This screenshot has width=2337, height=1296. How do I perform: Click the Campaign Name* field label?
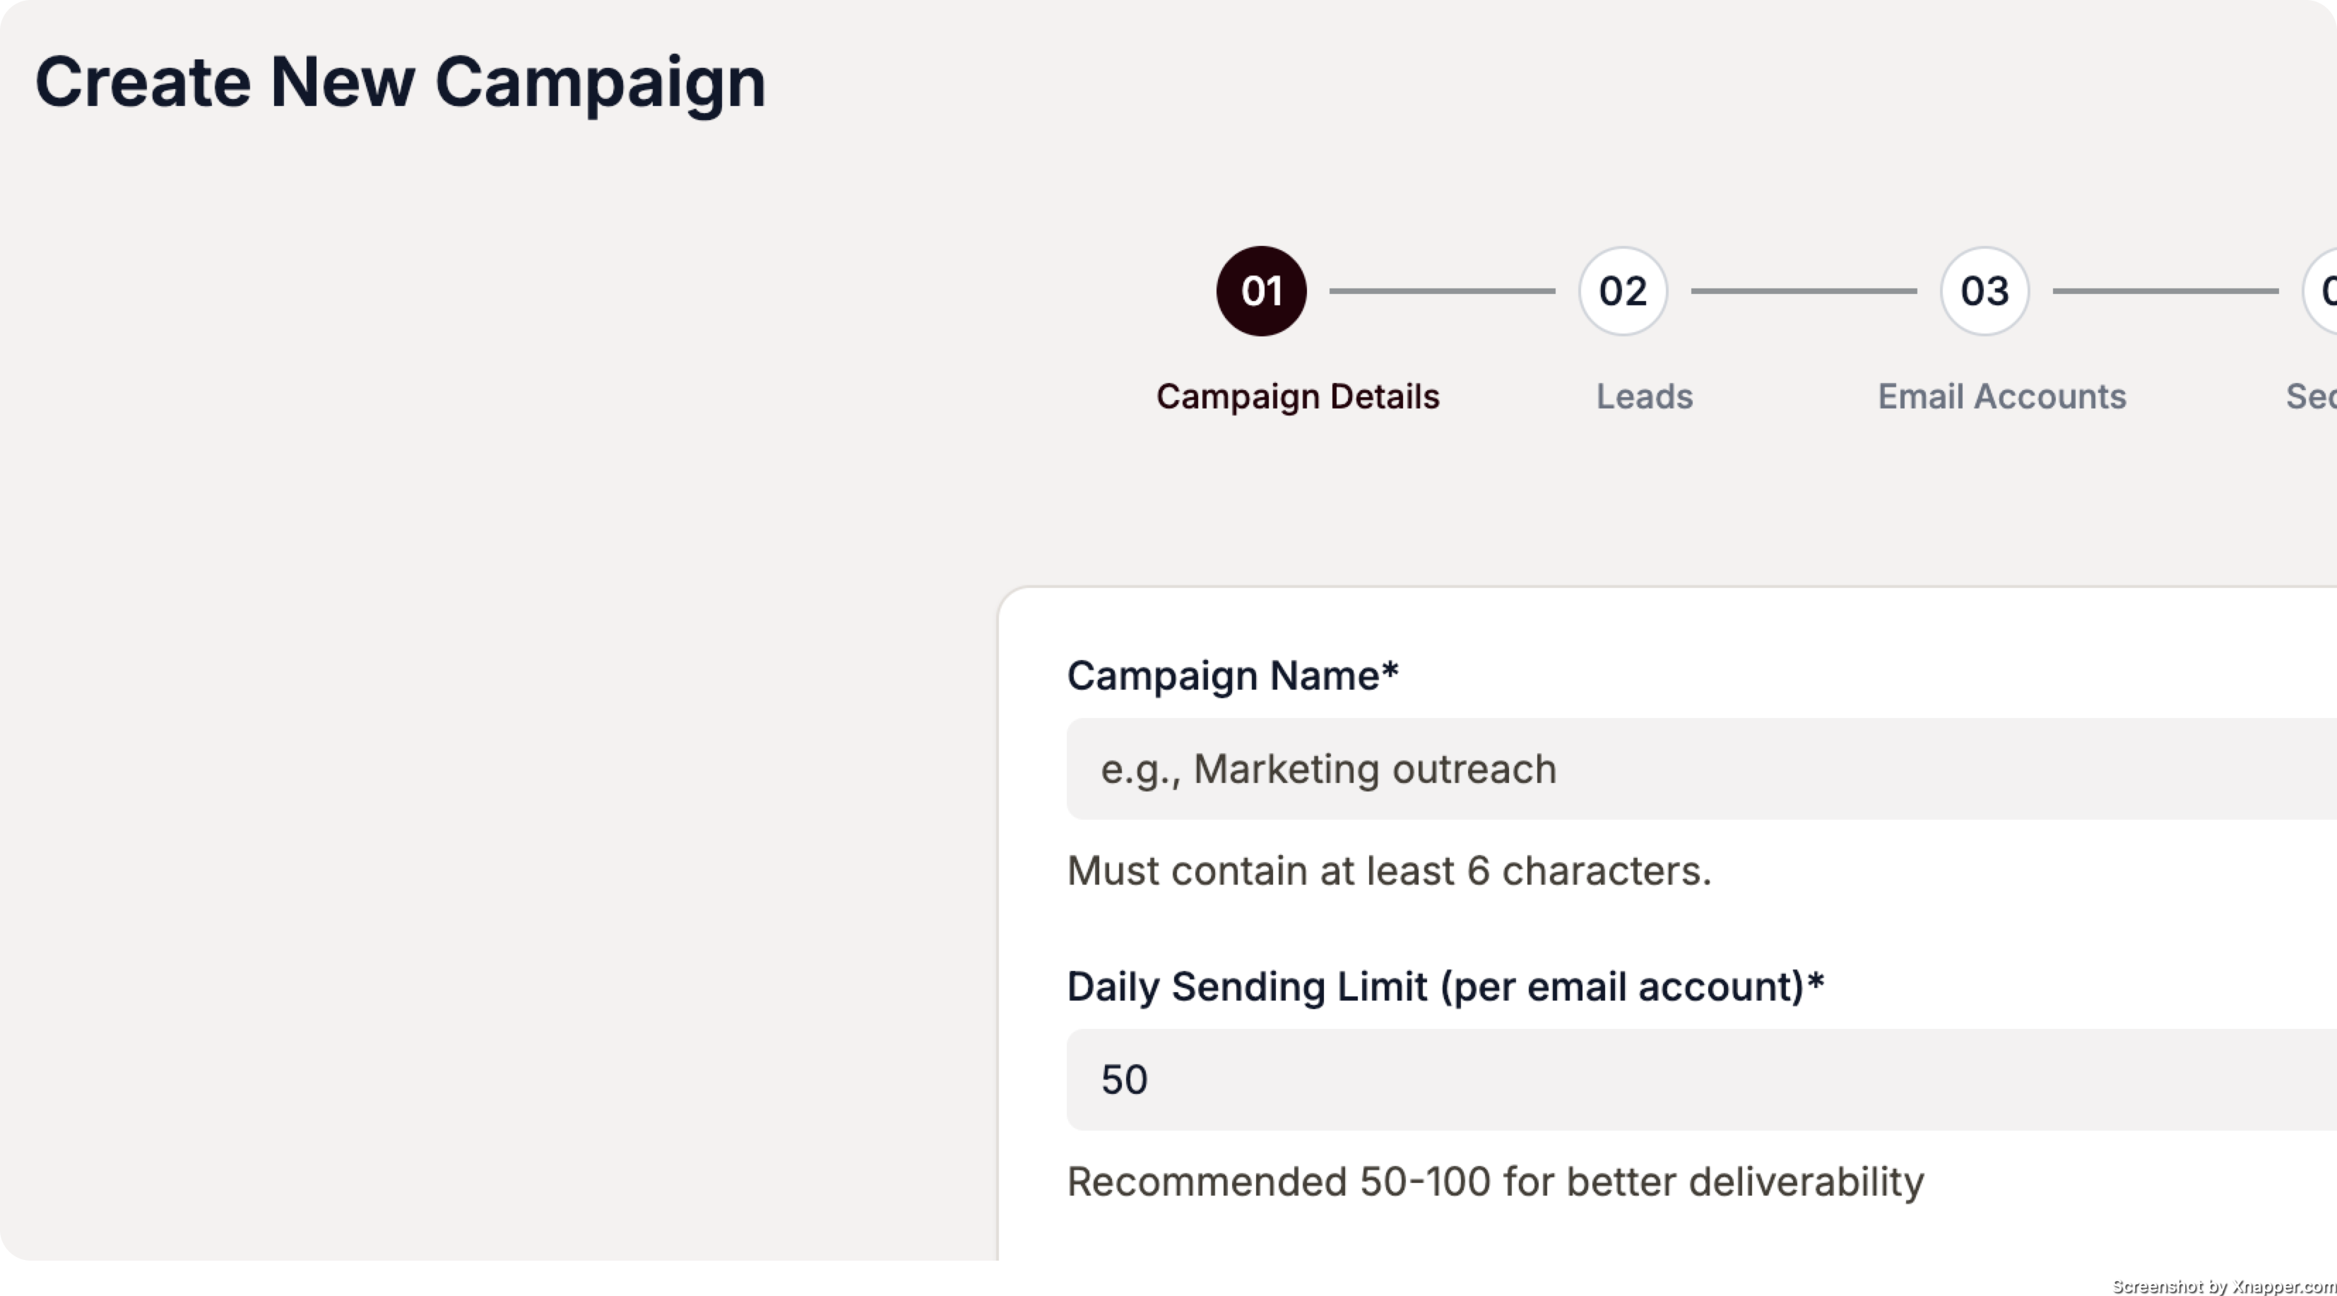[x=1232, y=676]
